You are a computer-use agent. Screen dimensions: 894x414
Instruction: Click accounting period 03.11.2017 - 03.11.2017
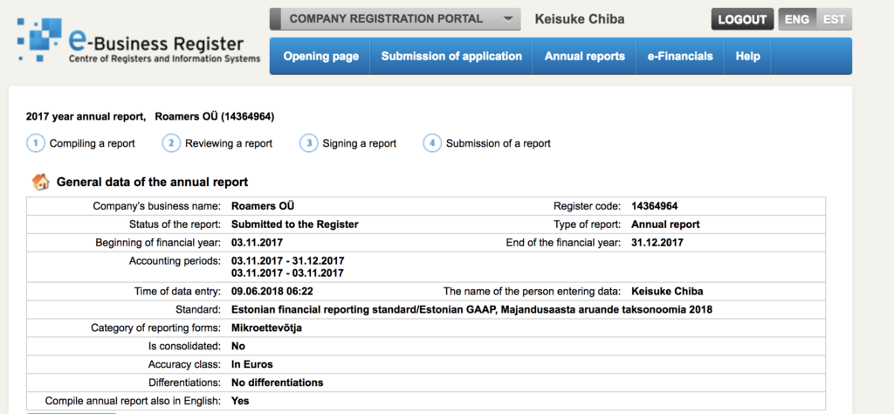pos(287,273)
